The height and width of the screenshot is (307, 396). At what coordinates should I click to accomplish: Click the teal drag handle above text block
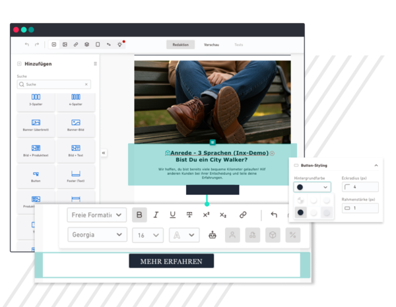point(213,142)
